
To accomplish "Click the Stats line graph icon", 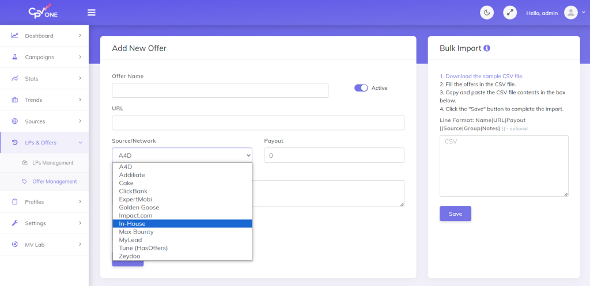I will (x=14, y=78).
